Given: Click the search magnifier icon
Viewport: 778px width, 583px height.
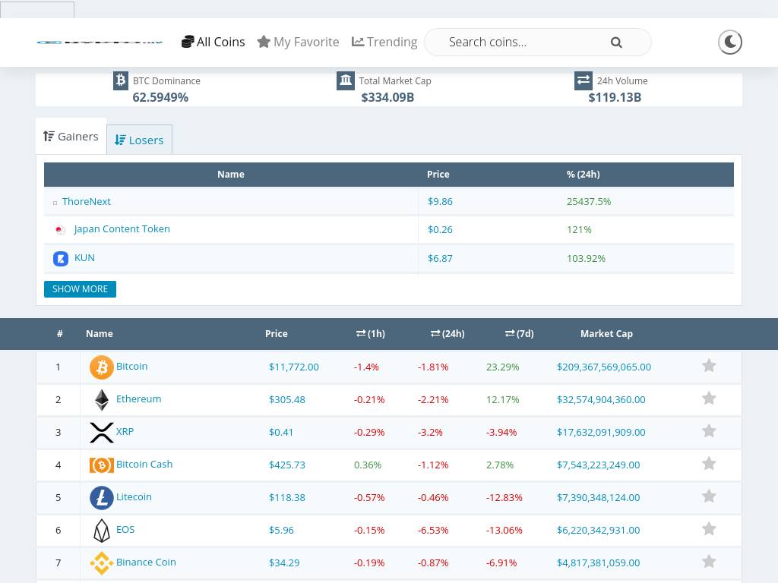Looking at the screenshot, I should [x=616, y=43].
